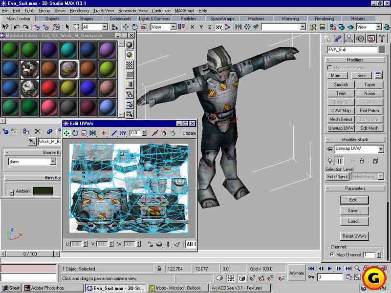This screenshot has width=391, height=293.
Task: Switch to the SpaceWarps tab
Action: 222,19
